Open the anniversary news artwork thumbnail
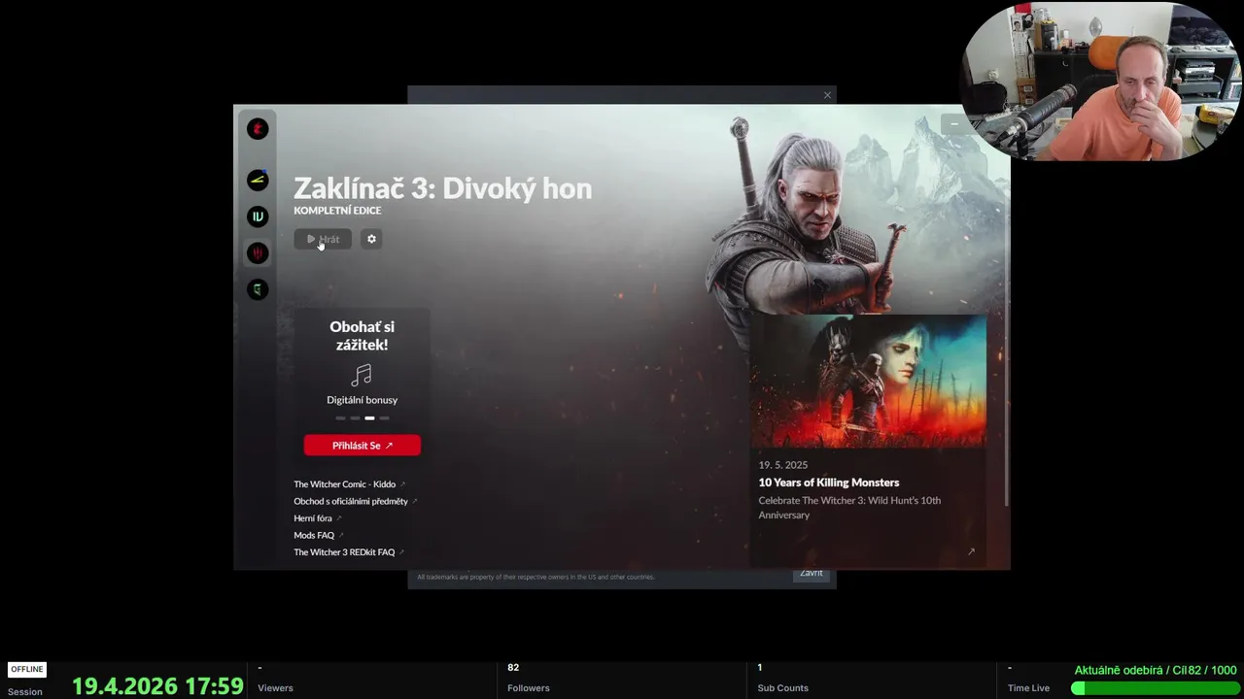Viewport: 1244px width, 699px height. [868, 381]
